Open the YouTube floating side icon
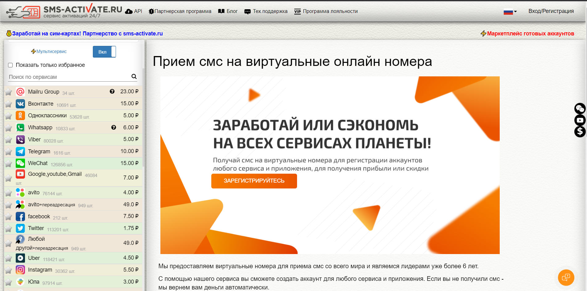 pyautogui.click(x=580, y=120)
